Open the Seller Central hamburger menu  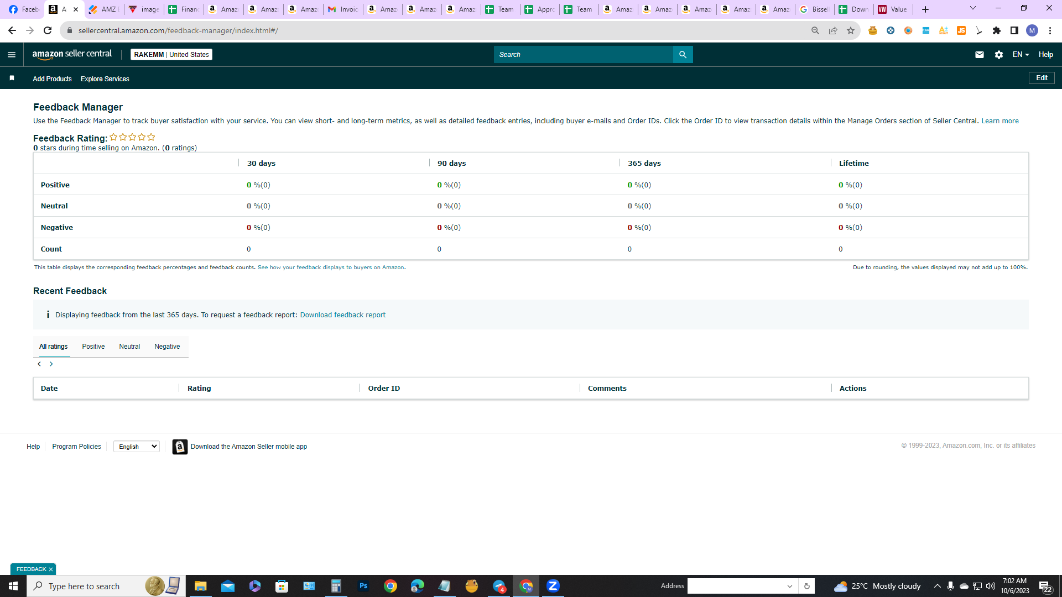click(12, 54)
